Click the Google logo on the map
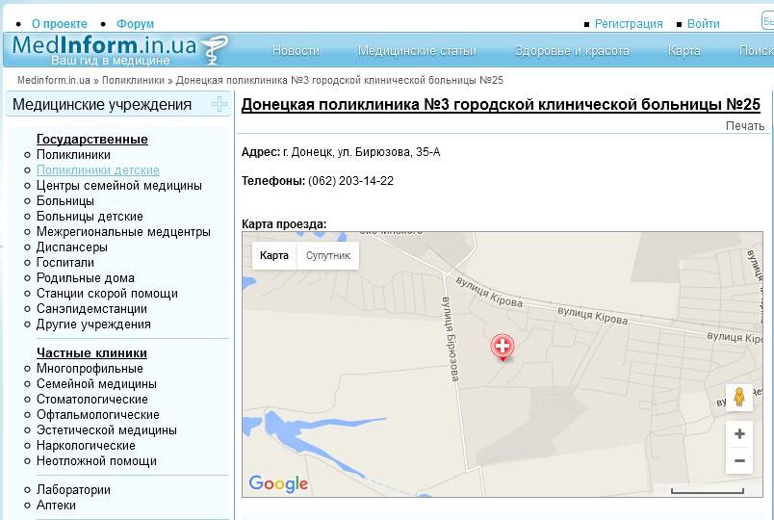 (x=278, y=483)
